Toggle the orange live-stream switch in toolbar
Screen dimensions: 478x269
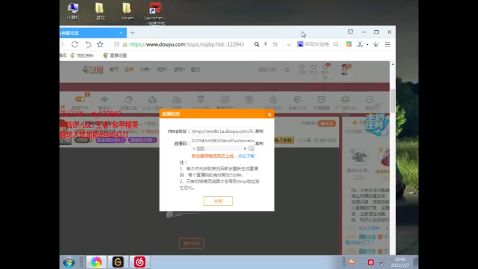(80, 99)
